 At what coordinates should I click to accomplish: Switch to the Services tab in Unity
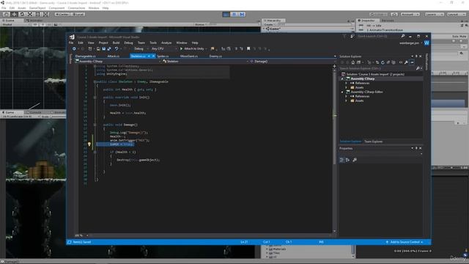[388, 21]
